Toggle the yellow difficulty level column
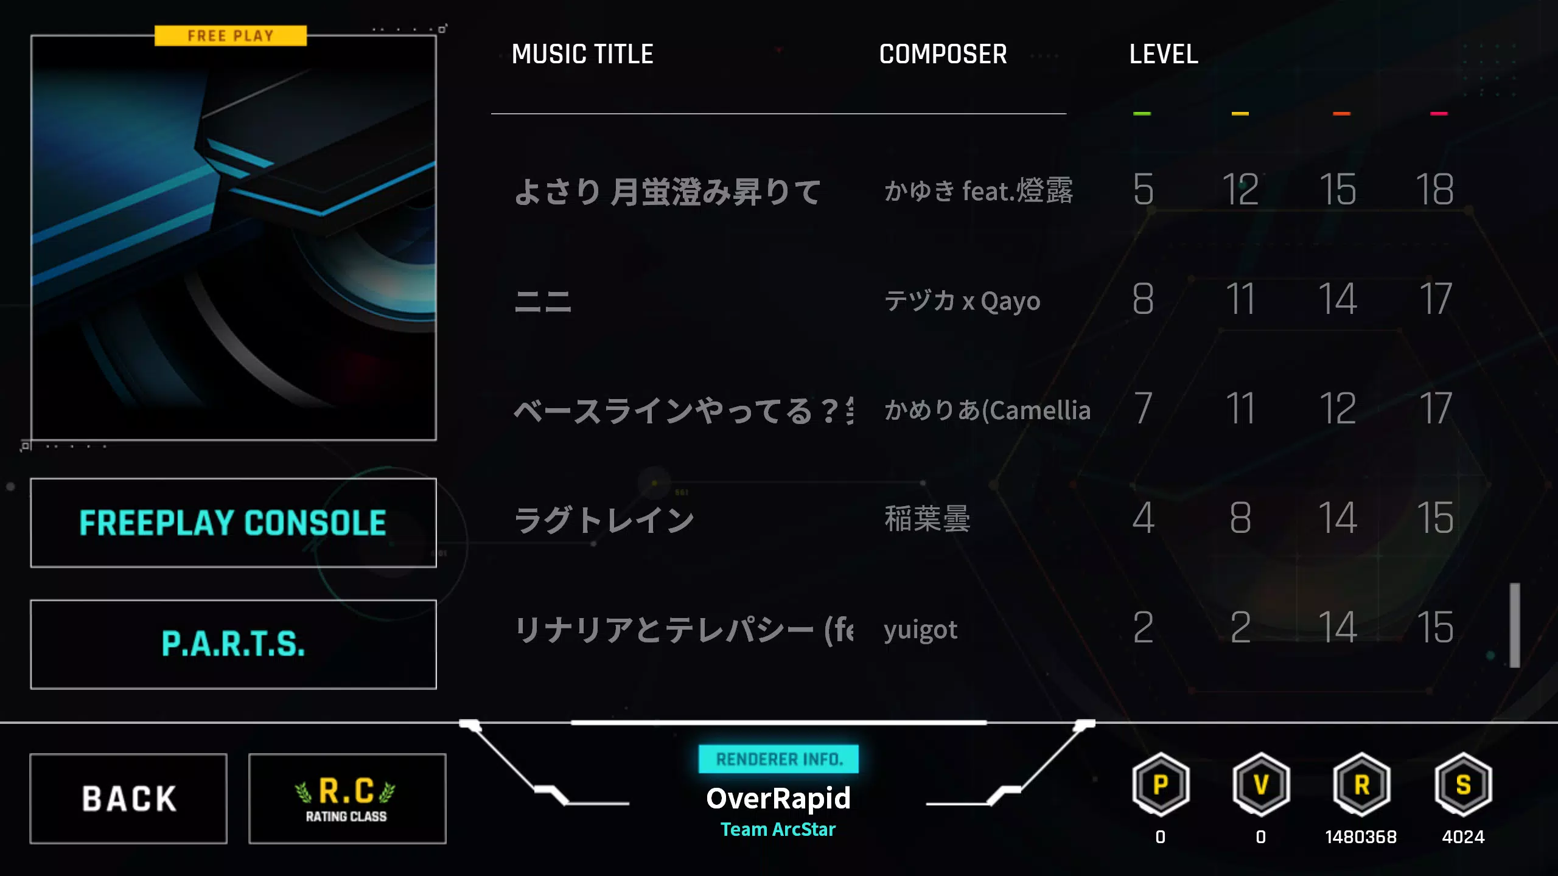The height and width of the screenshot is (876, 1558). click(1240, 113)
